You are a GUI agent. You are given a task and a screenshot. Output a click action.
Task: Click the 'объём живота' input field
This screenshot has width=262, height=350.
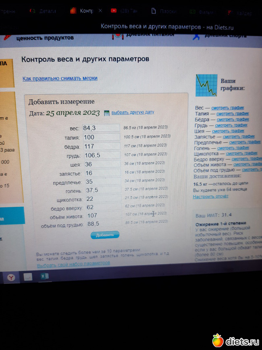[102, 216]
